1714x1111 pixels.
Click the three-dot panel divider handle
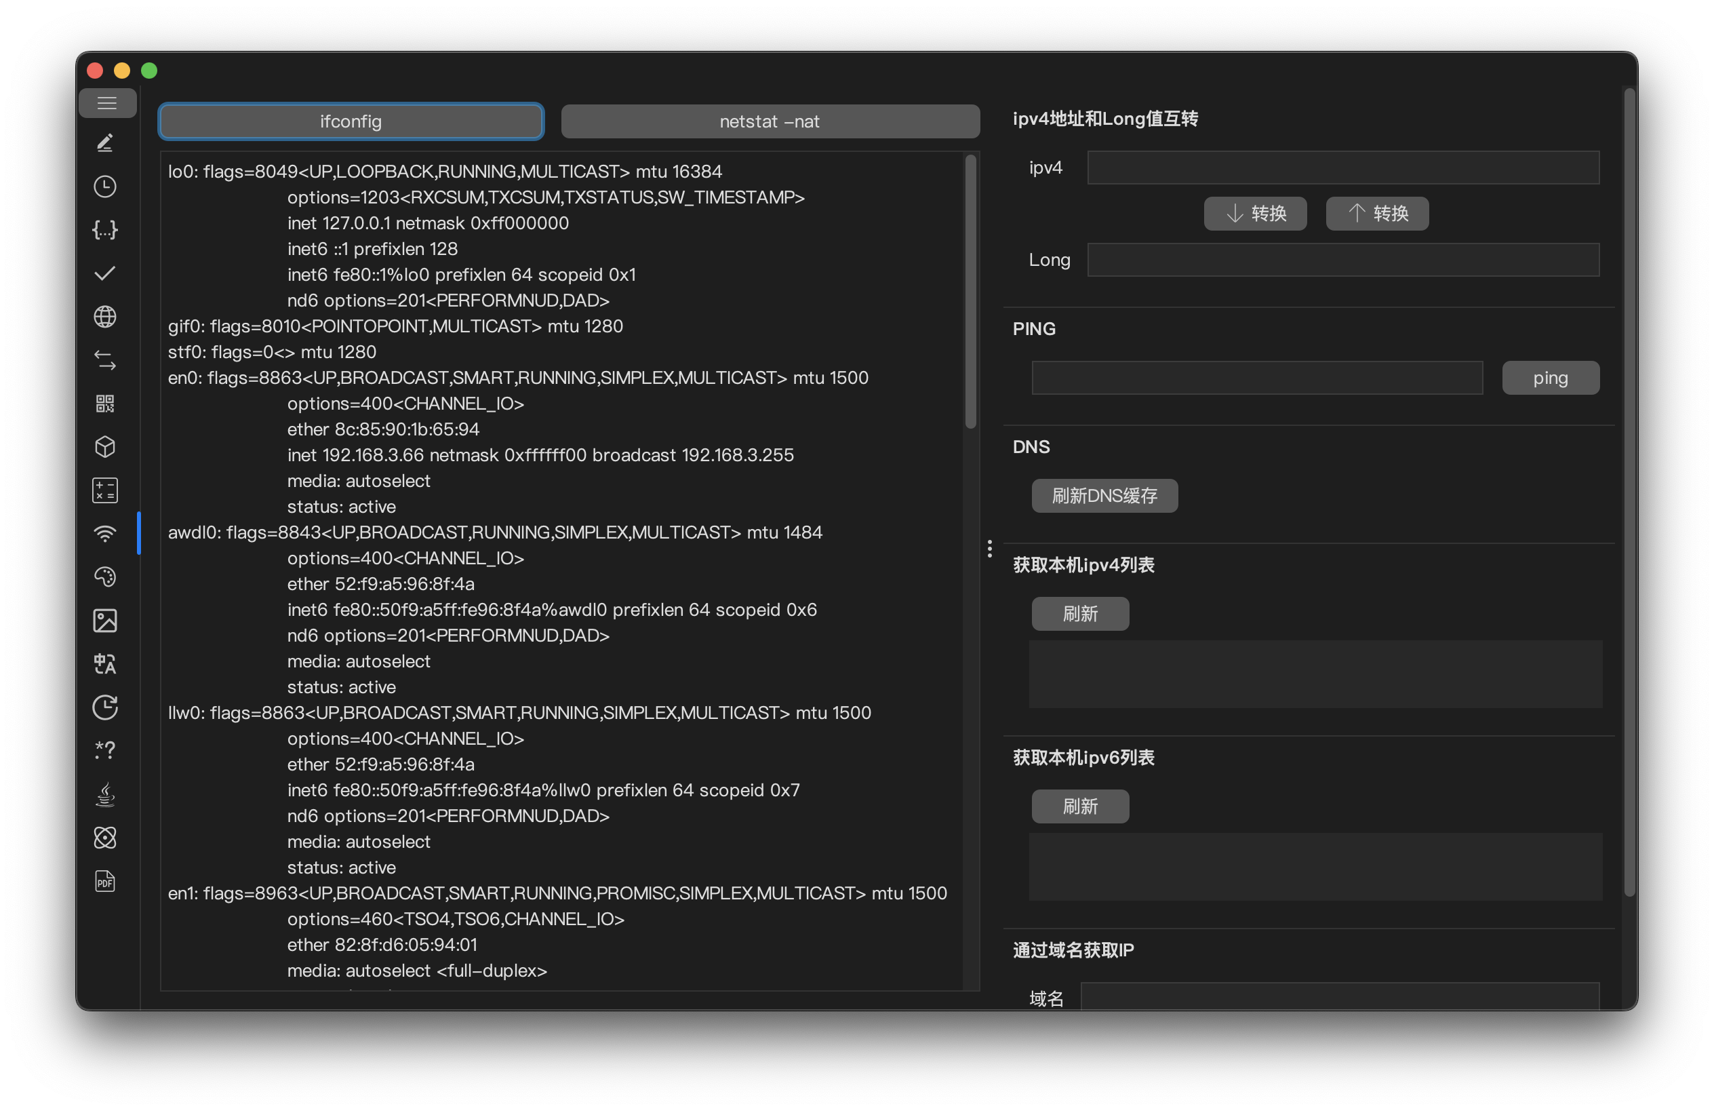click(x=989, y=549)
